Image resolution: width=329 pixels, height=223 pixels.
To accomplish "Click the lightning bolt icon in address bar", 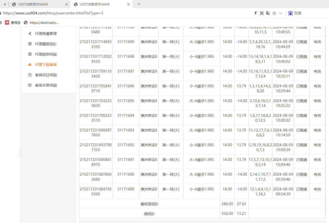I will [x=256, y=13].
